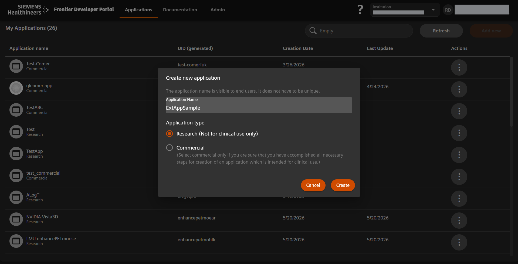Click the Test-Comer application icon
Screen dimensions: 518x264
click(16, 66)
